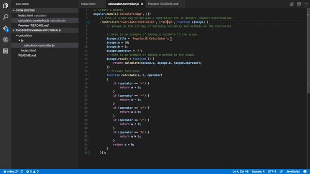The image size is (310, 174).
Task: Click the feedback smiley in status bar
Action: click(x=305, y=172)
